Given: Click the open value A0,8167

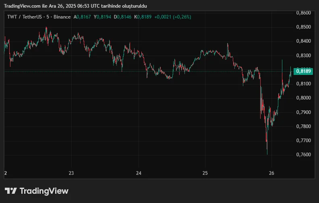Looking at the screenshot, I should tap(82, 17).
